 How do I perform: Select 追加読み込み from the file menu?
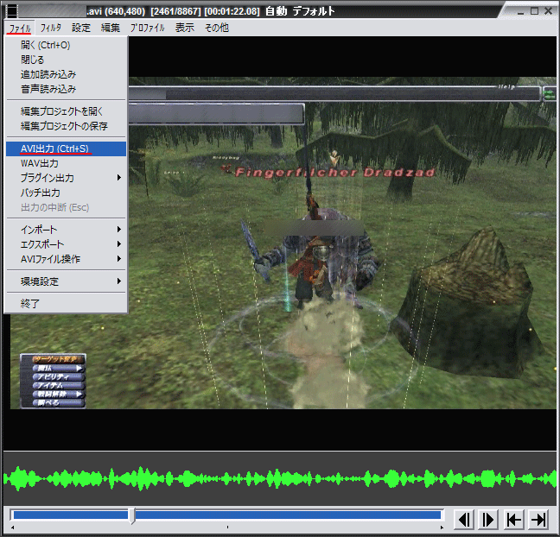click(66, 74)
